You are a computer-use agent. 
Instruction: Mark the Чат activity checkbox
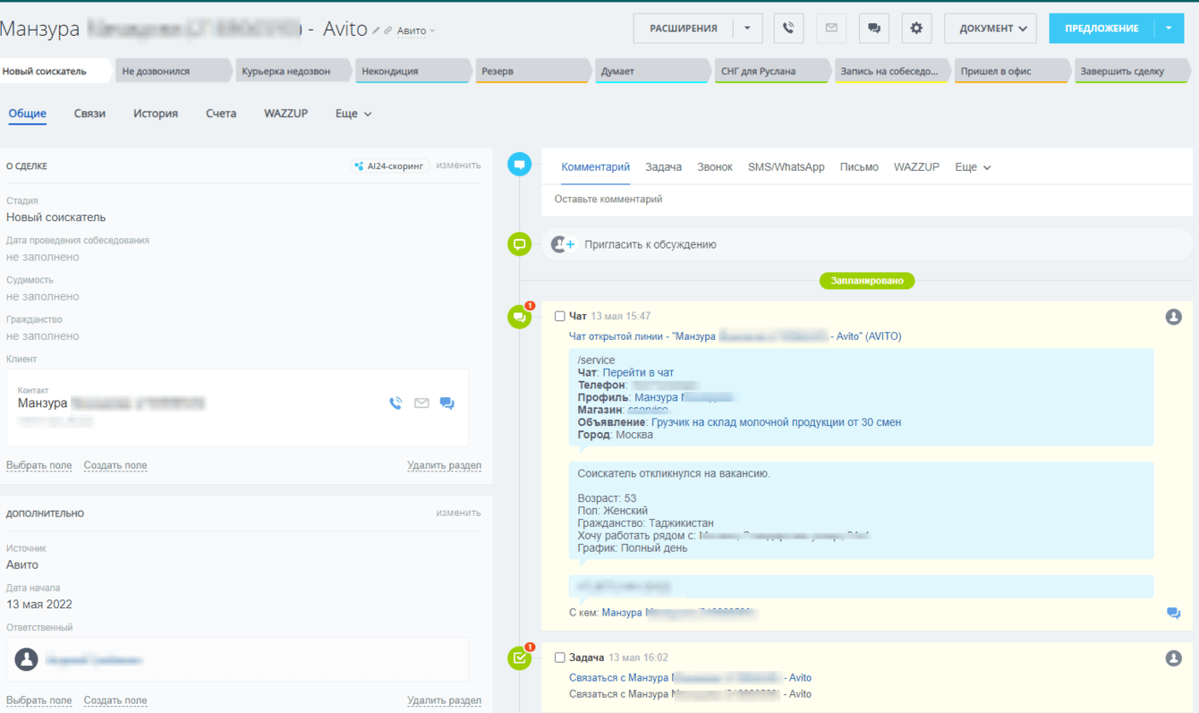point(560,317)
